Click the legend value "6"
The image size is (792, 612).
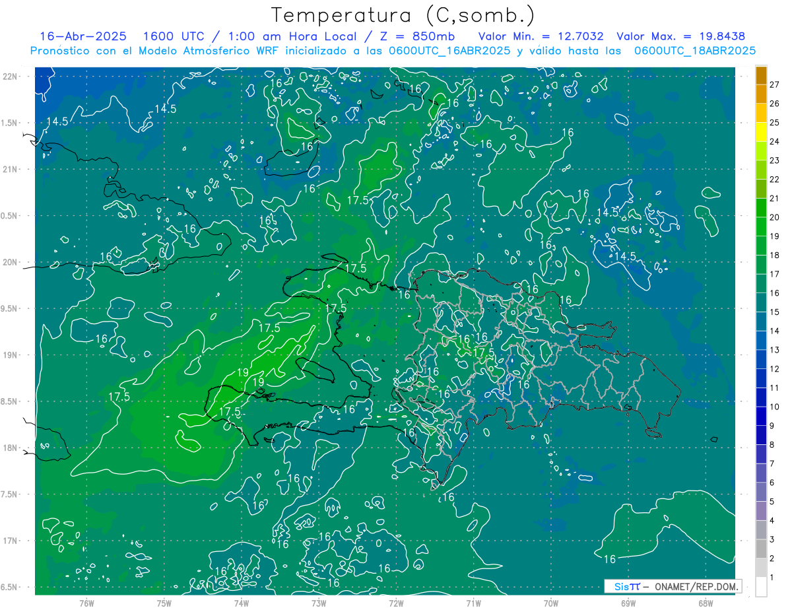tap(772, 483)
